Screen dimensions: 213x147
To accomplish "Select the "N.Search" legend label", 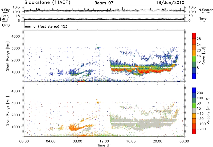I will 206,10.
